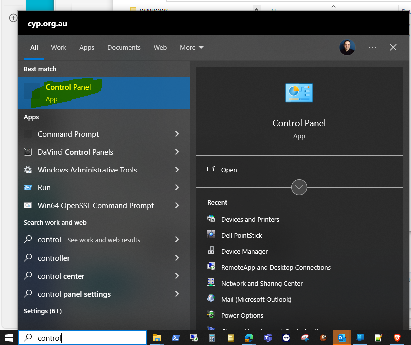Expand Windows Administrative Tools arrow
The image size is (411, 345).
[177, 170]
